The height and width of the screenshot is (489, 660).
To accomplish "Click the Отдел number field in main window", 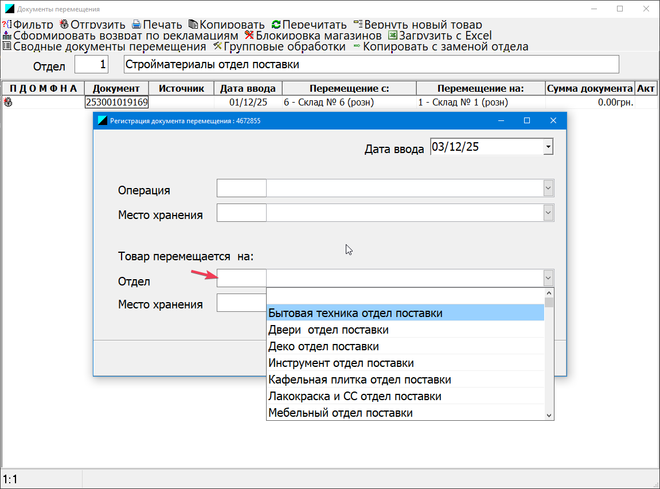I will click(91, 64).
